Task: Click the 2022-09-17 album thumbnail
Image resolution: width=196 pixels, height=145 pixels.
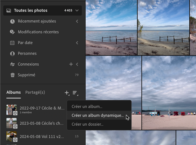Action: click(x=11, y=110)
